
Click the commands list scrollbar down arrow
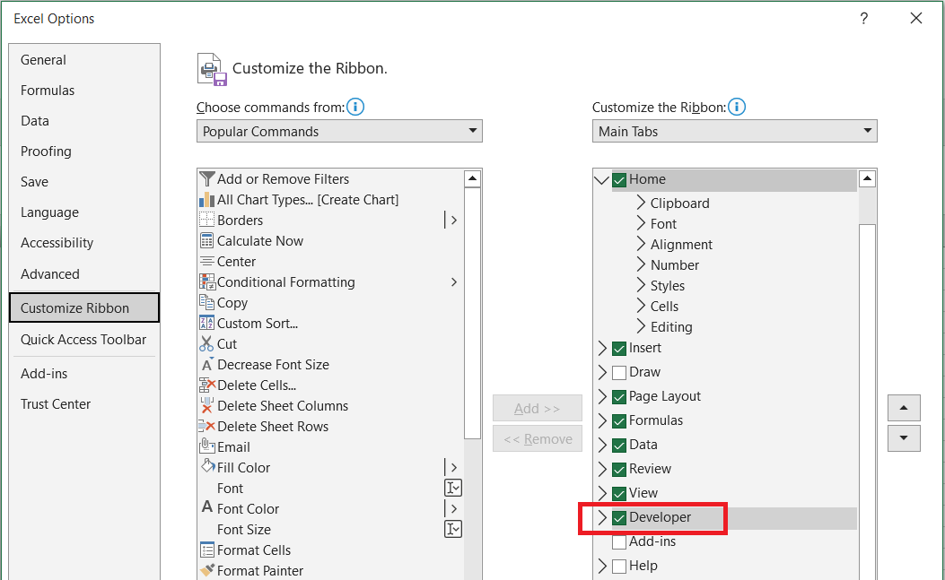click(473, 574)
